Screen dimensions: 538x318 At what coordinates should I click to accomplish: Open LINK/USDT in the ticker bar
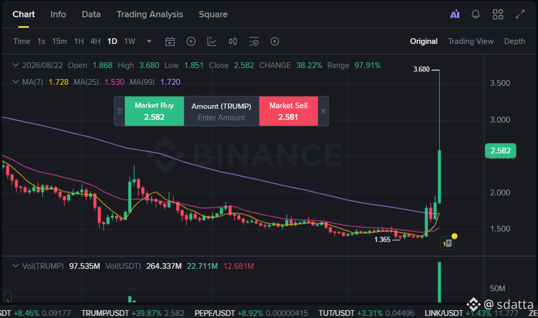coord(471,313)
